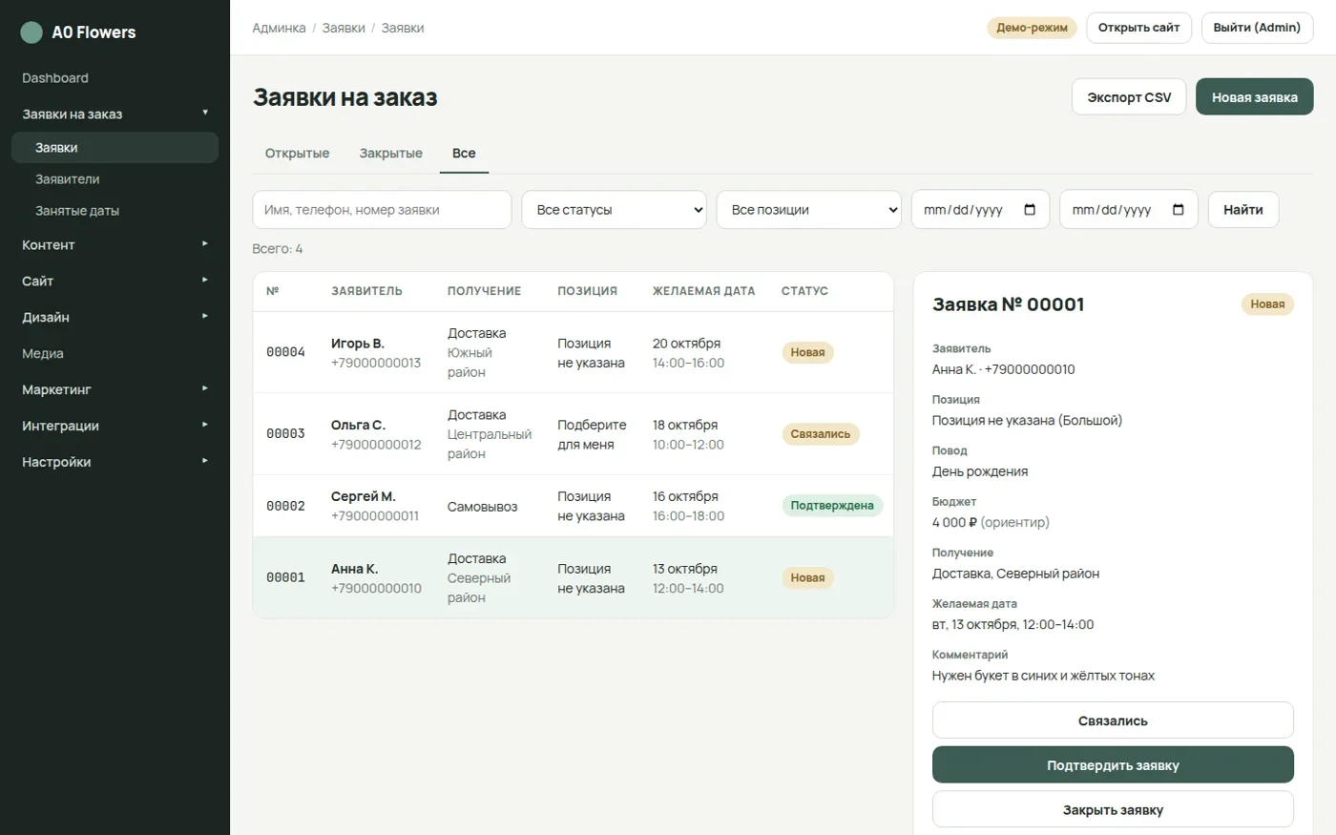Click the Новая badge in request details panel
Viewport: 1336px width, 835px height.
[1267, 304]
